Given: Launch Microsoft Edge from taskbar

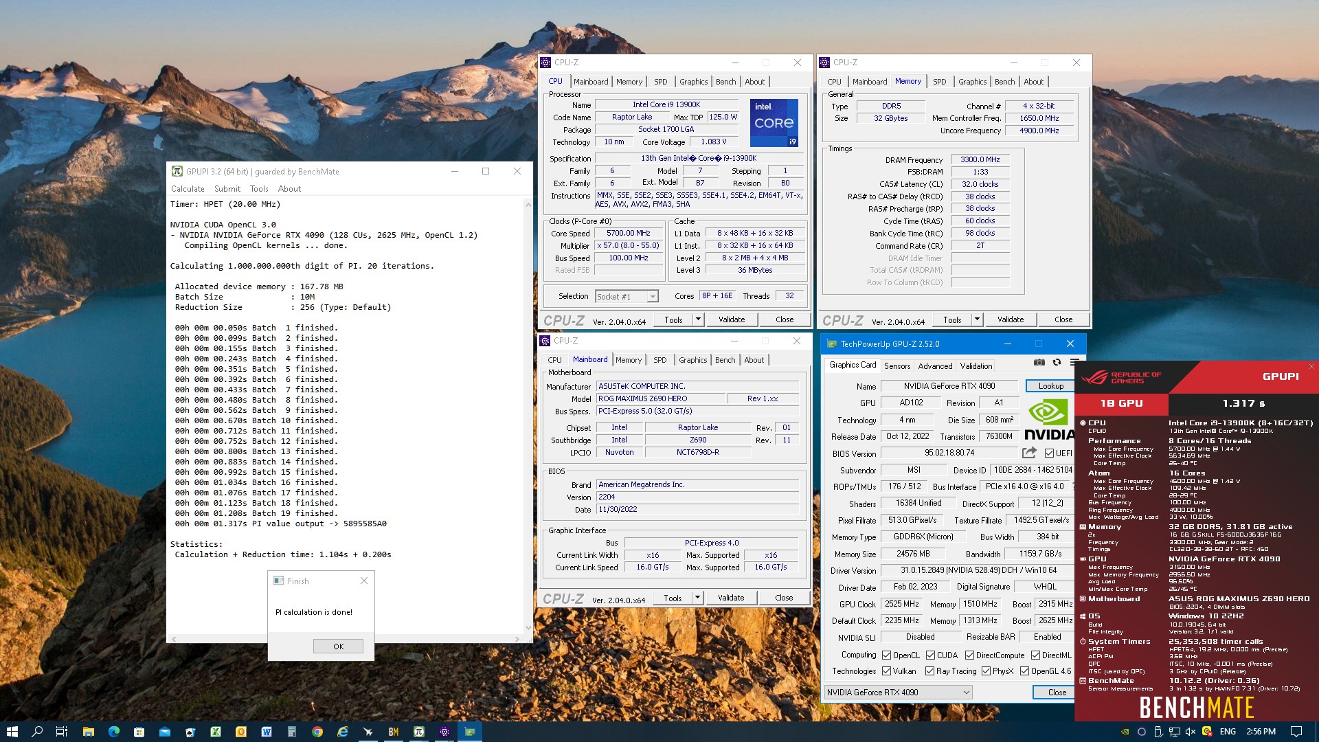Looking at the screenshot, I should point(113,732).
